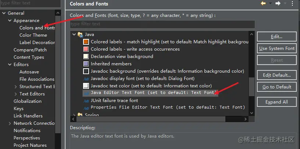Click the Edit... button
300x149 pixels.
point(277,37)
